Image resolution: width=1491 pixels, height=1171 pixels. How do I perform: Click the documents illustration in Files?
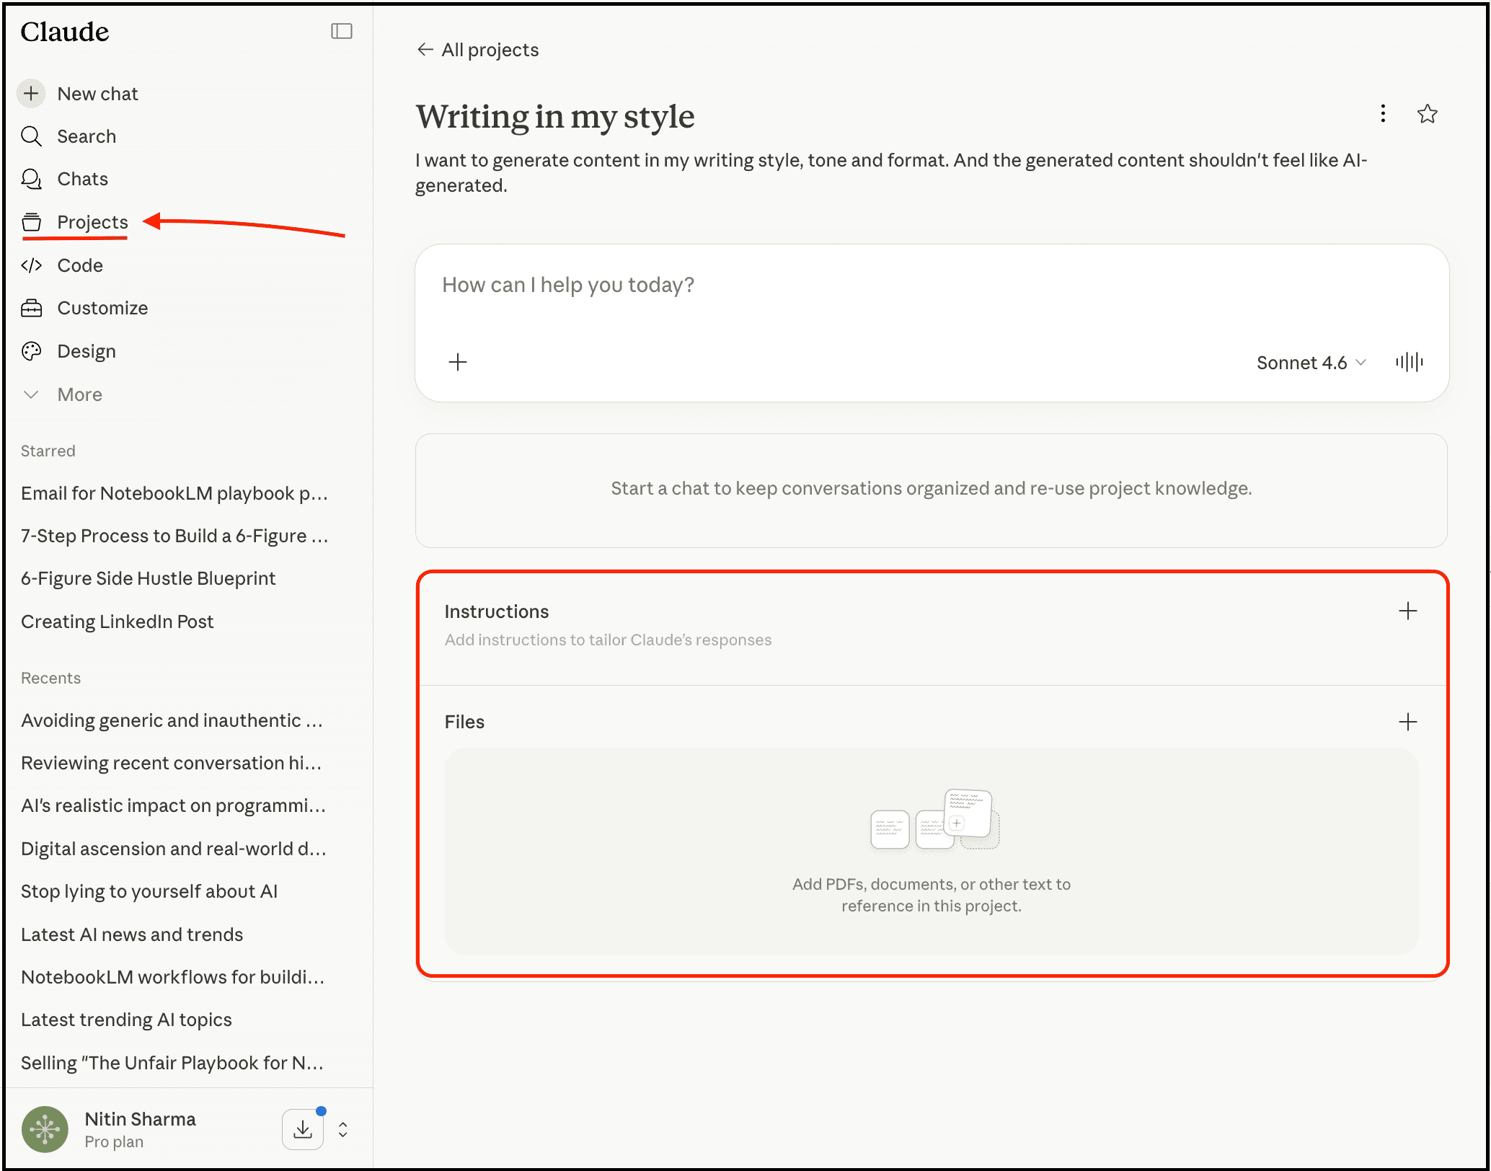click(934, 819)
